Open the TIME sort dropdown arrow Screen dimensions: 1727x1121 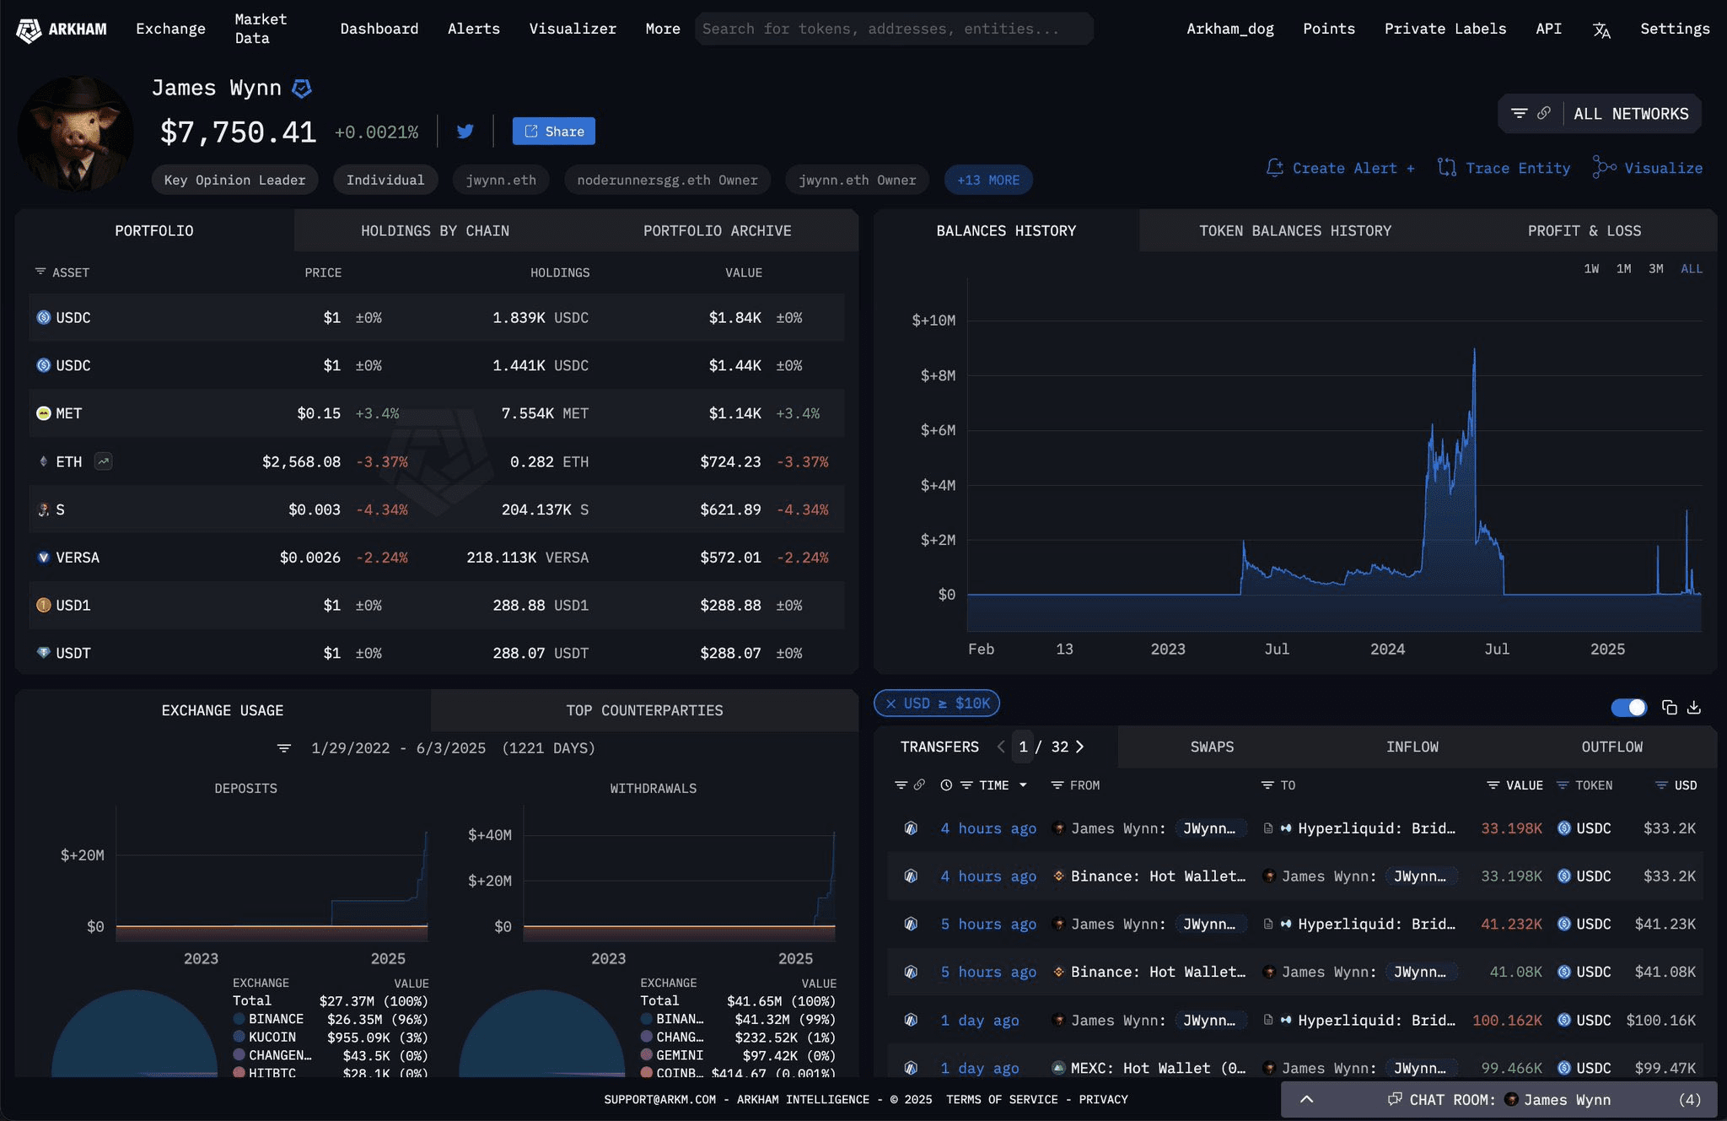point(1023,785)
